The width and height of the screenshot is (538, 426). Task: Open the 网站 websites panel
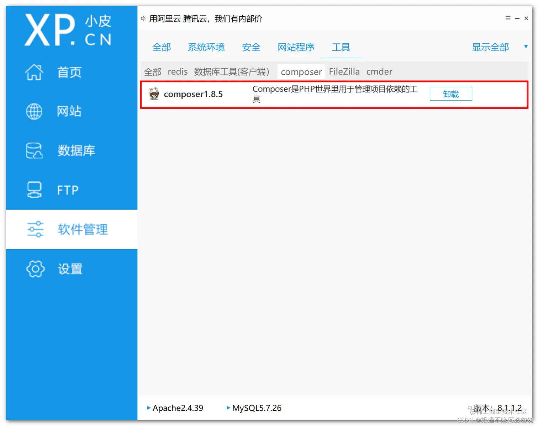[x=69, y=111]
